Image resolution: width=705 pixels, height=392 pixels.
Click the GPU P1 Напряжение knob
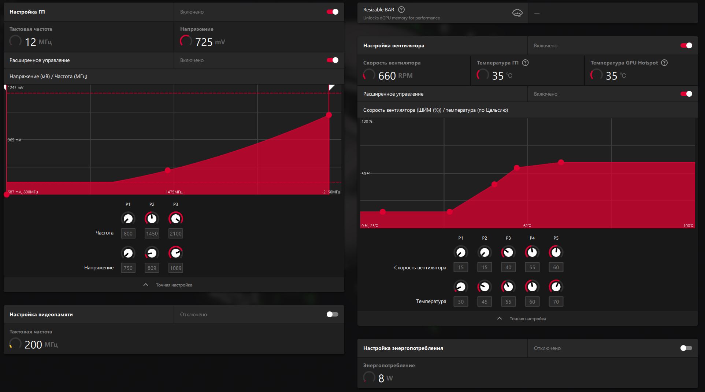(x=128, y=253)
